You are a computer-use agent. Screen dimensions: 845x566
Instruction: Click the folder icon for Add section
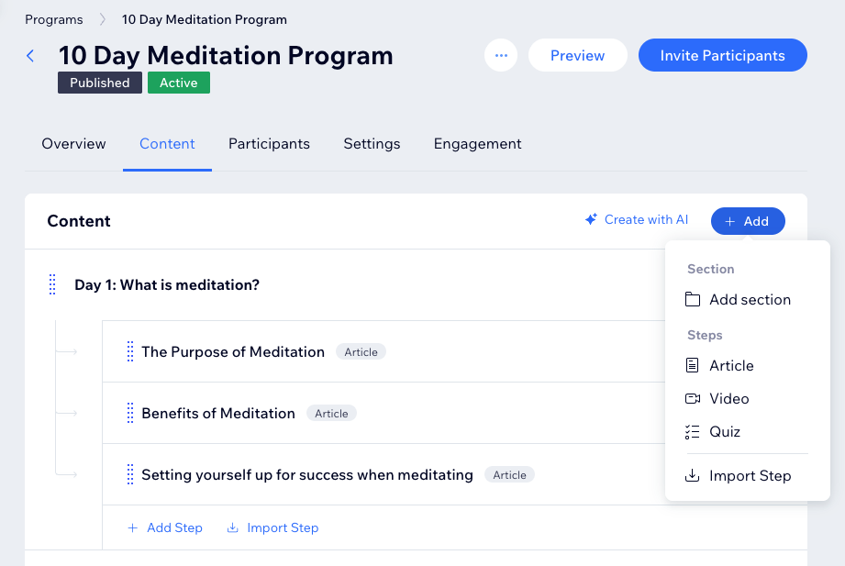(x=693, y=299)
